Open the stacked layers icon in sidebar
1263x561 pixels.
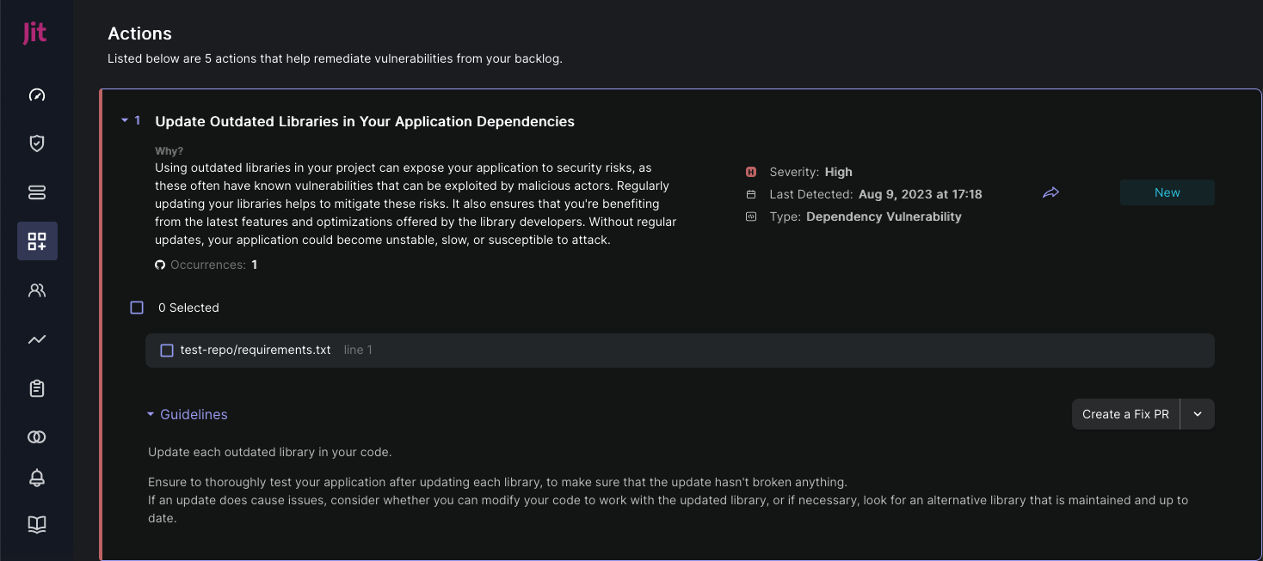click(x=37, y=192)
